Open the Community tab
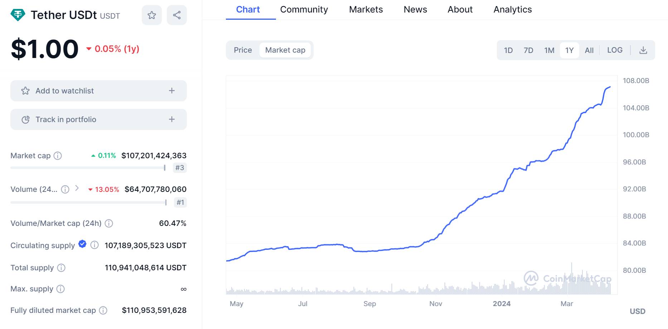 click(304, 10)
